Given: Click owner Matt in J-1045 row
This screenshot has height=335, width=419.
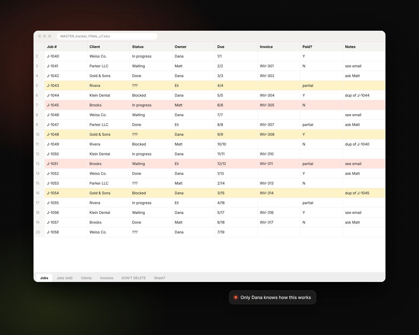Looking at the screenshot, I should tap(194, 105).
